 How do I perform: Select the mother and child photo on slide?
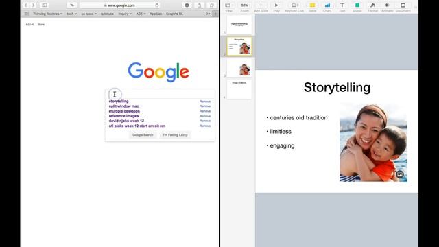point(373,143)
